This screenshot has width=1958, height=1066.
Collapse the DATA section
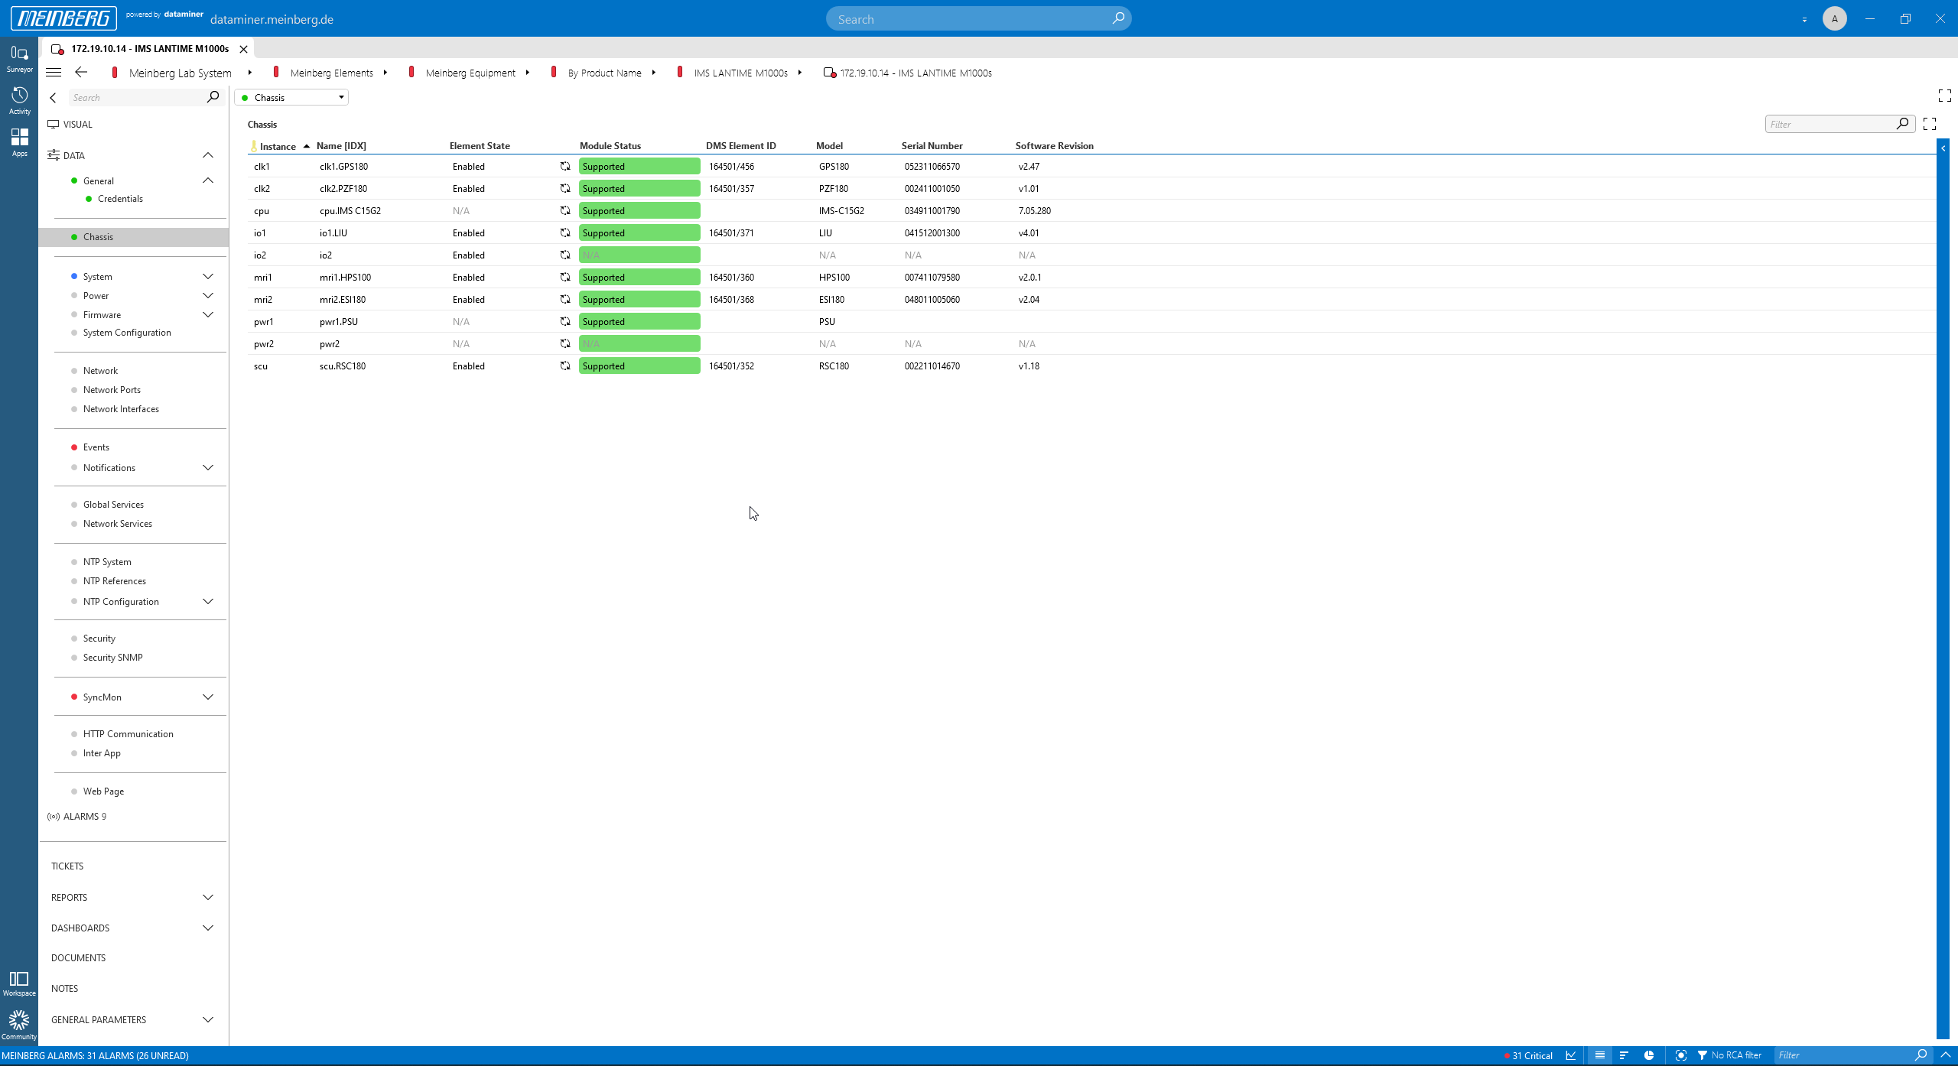click(x=207, y=155)
